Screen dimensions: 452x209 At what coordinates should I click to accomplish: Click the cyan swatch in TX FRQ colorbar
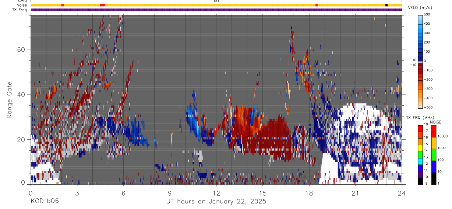point(420,161)
